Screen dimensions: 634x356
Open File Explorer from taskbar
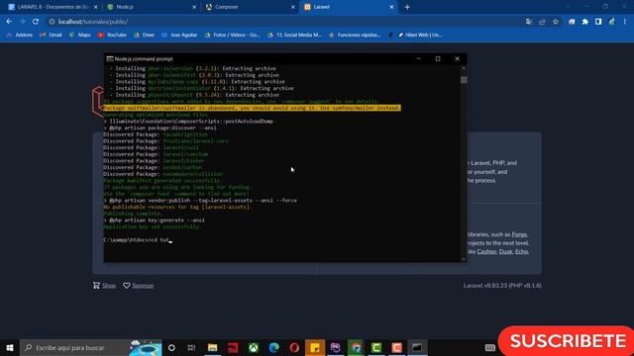click(x=213, y=347)
